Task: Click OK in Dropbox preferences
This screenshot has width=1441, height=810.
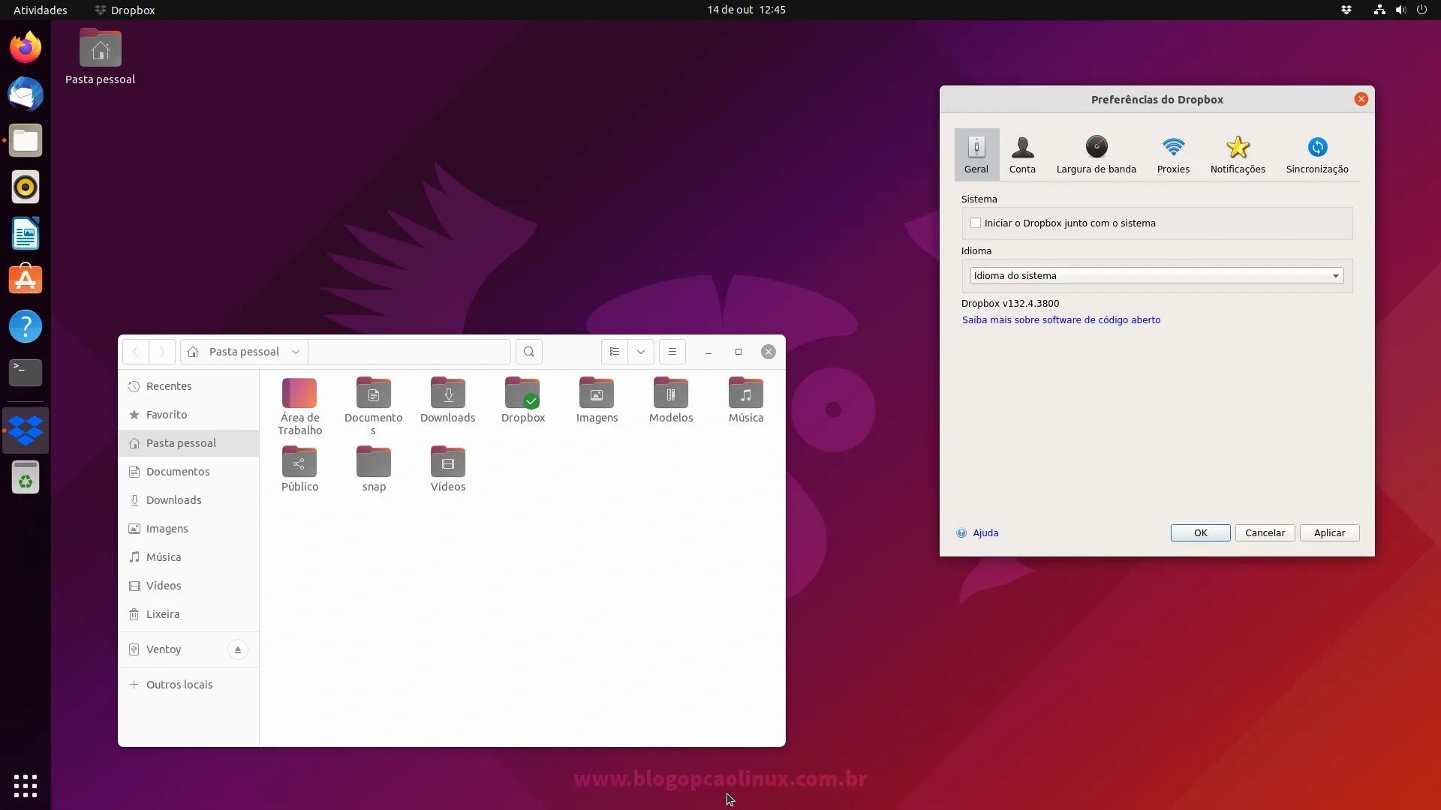Action: click(1200, 532)
